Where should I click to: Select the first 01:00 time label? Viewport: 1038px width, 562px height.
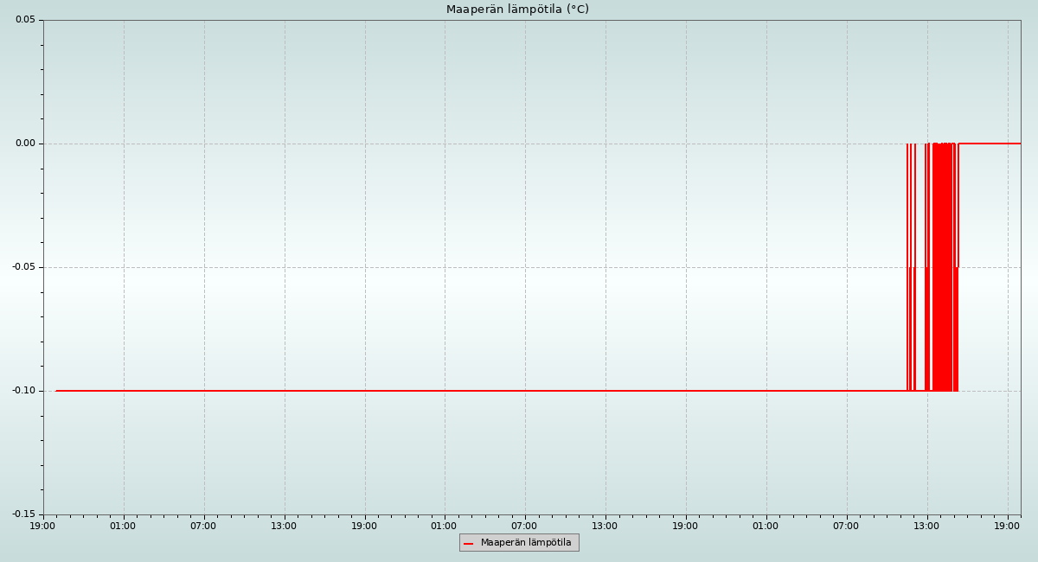[x=123, y=526]
